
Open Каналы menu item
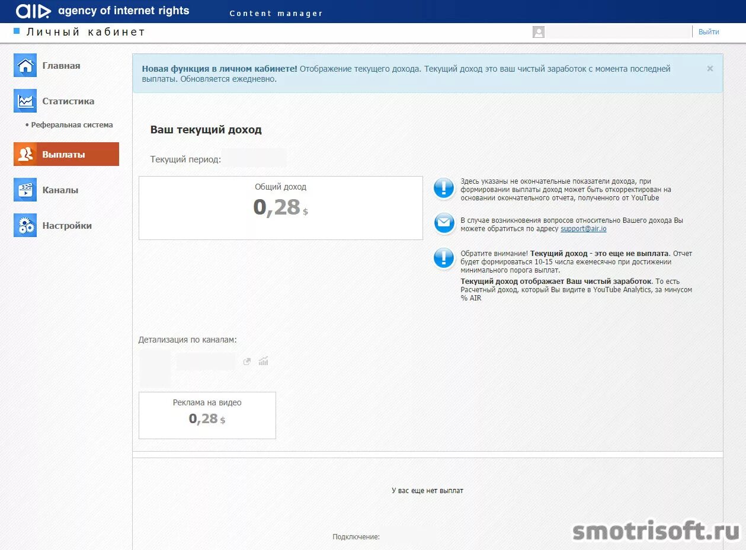click(x=60, y=190)
